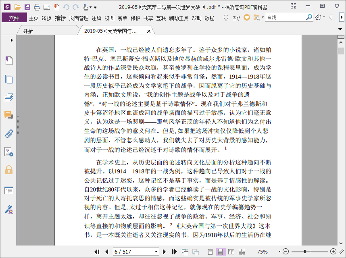Close the 大英帝国 PDF document tab
The width and height of the screenshot is (346, 258).
(x=149, y=31)
